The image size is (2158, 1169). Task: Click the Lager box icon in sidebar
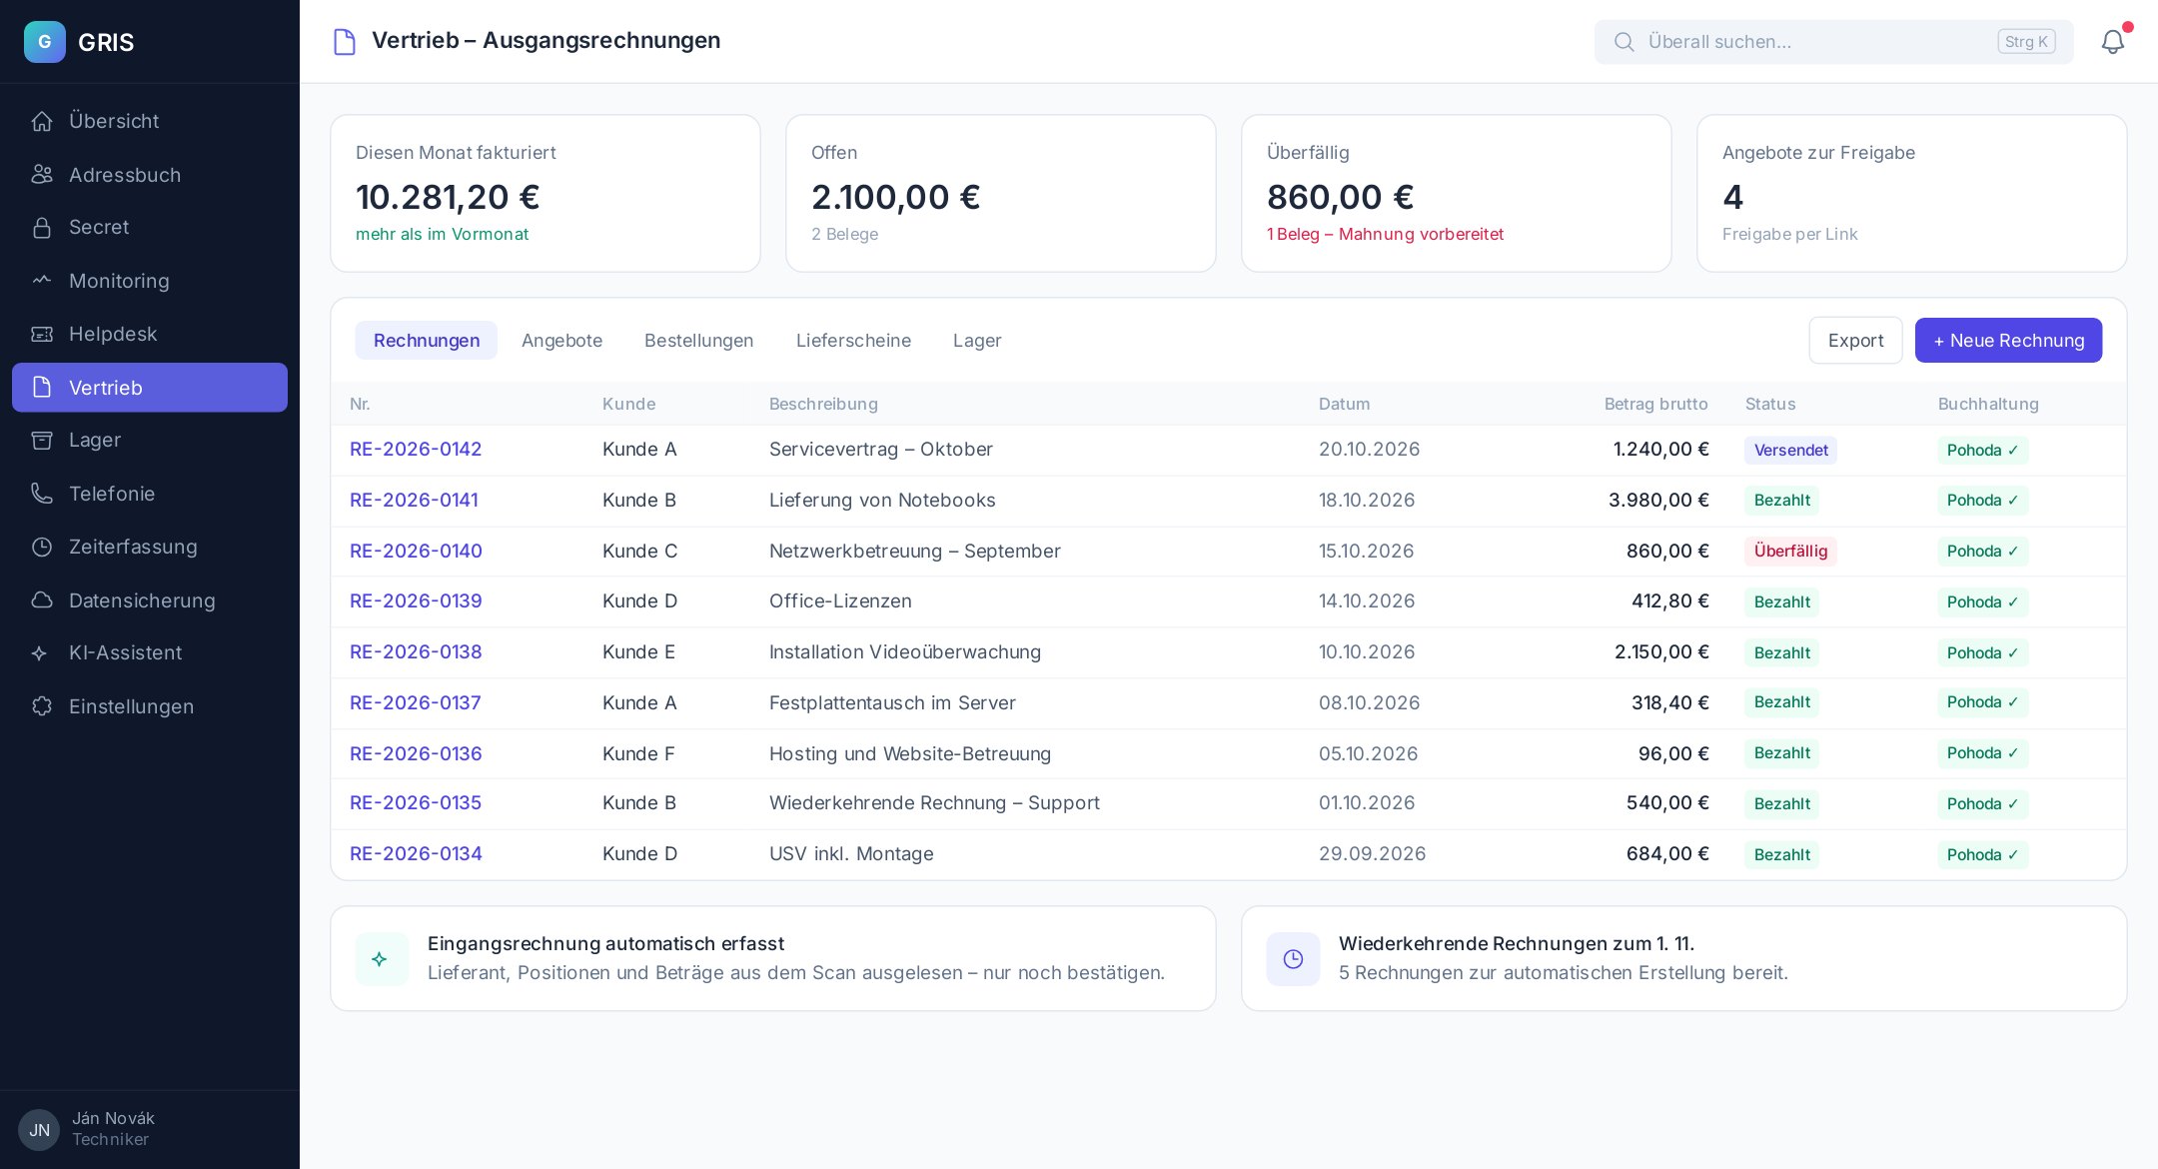point(42,441)
